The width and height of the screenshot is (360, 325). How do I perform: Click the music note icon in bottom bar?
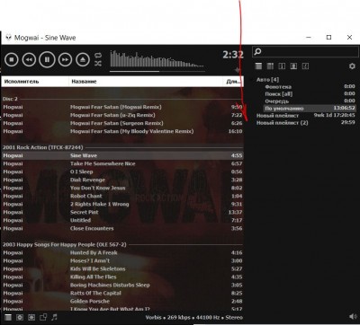click(54, 317)
